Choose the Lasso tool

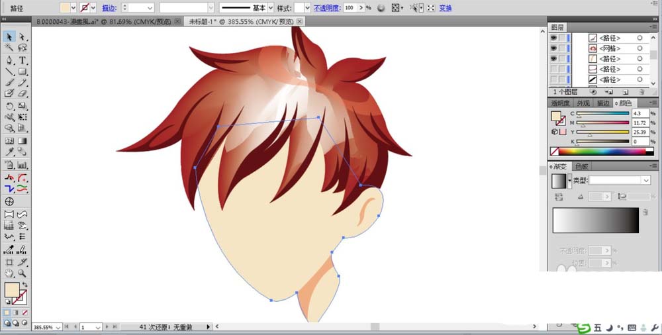coord(22,48)
